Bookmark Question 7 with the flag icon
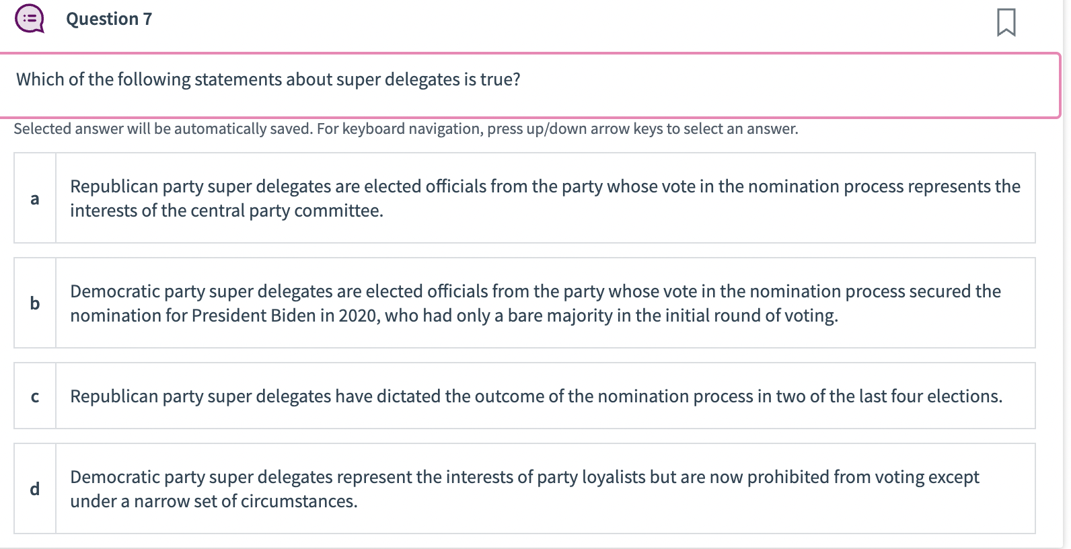The image size is (1071, 549). 1006,22
